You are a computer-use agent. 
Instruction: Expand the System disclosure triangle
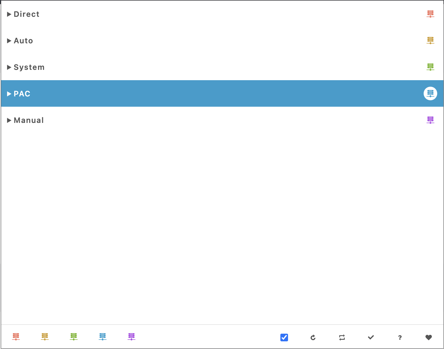coord(9,67)
